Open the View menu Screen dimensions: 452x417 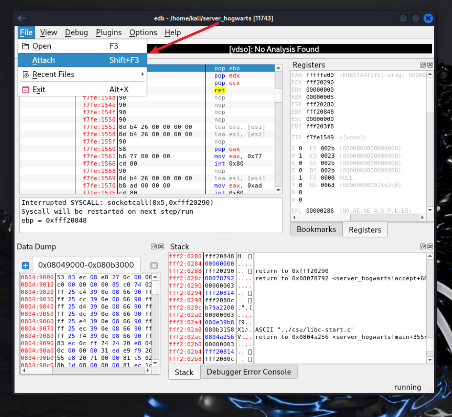(x=49, y=32)
